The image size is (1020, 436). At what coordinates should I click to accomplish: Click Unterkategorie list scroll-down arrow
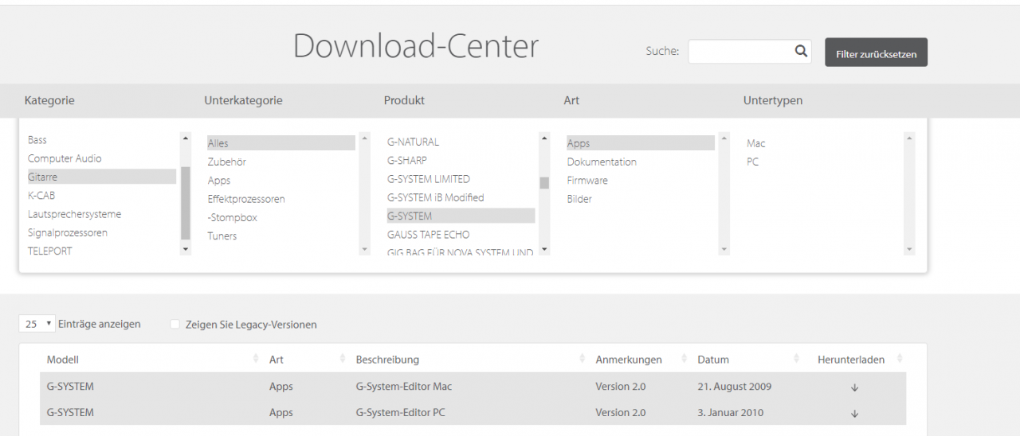(x=365, y=249)
